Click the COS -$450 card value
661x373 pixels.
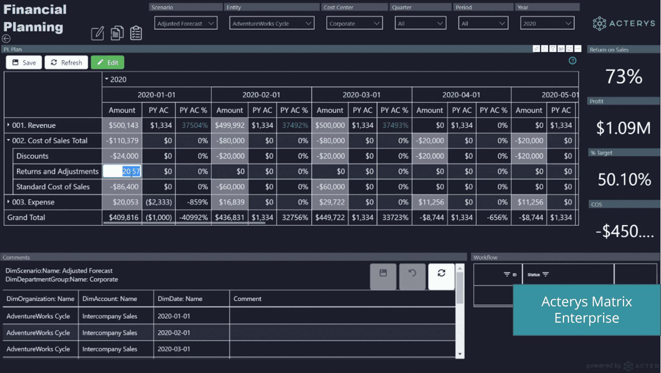[x=624, y=231]
